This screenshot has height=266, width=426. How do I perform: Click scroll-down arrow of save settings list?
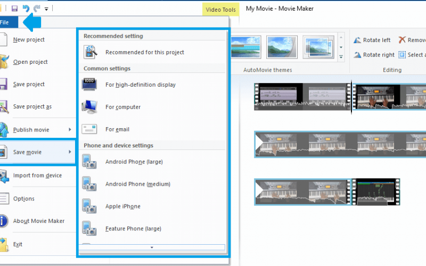pos(152,247)
